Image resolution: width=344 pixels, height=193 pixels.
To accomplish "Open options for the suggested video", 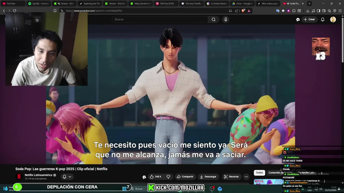I will (x=324, y=181).
